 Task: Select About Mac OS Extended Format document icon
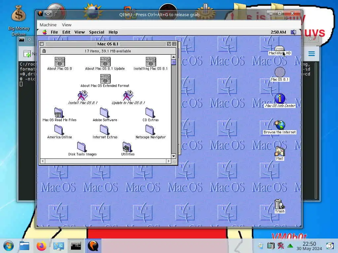(105, 79)
